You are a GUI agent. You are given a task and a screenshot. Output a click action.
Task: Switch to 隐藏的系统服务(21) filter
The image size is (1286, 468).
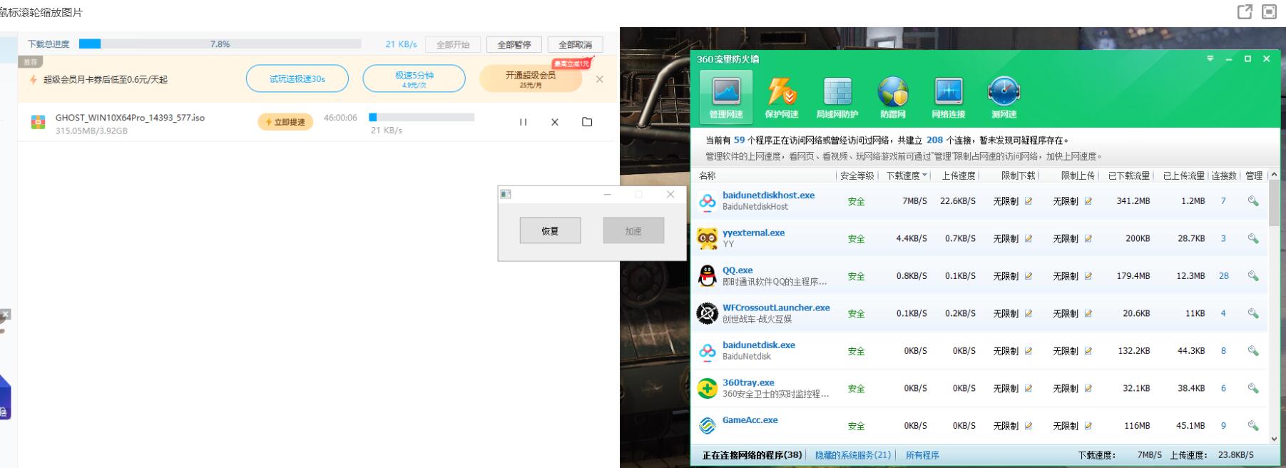coord(853,455)
